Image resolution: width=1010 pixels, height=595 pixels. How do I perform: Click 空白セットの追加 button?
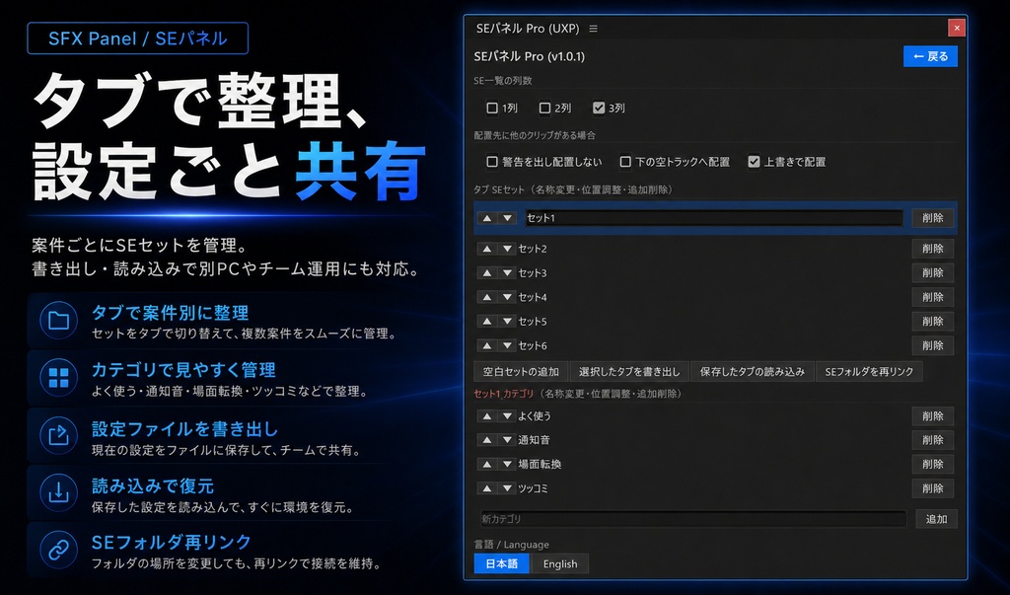pyautogui.click(x=521, y=372)
